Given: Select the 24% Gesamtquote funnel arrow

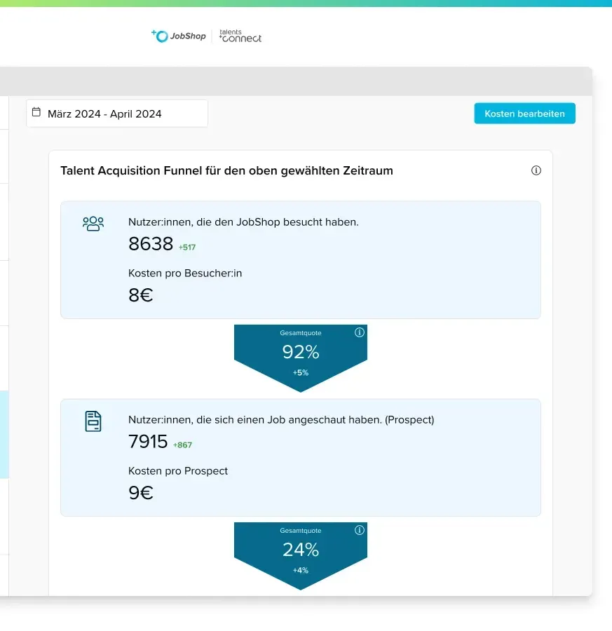Looking at the screenshot, I should click(x=301, y=550).
